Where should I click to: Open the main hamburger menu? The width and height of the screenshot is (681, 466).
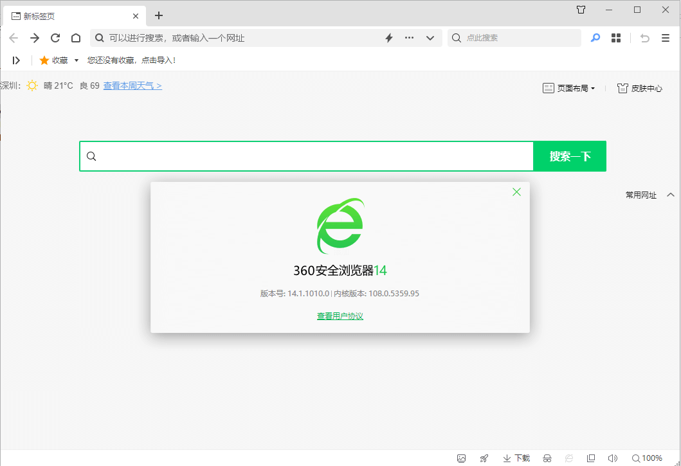[x=666, y=38]
